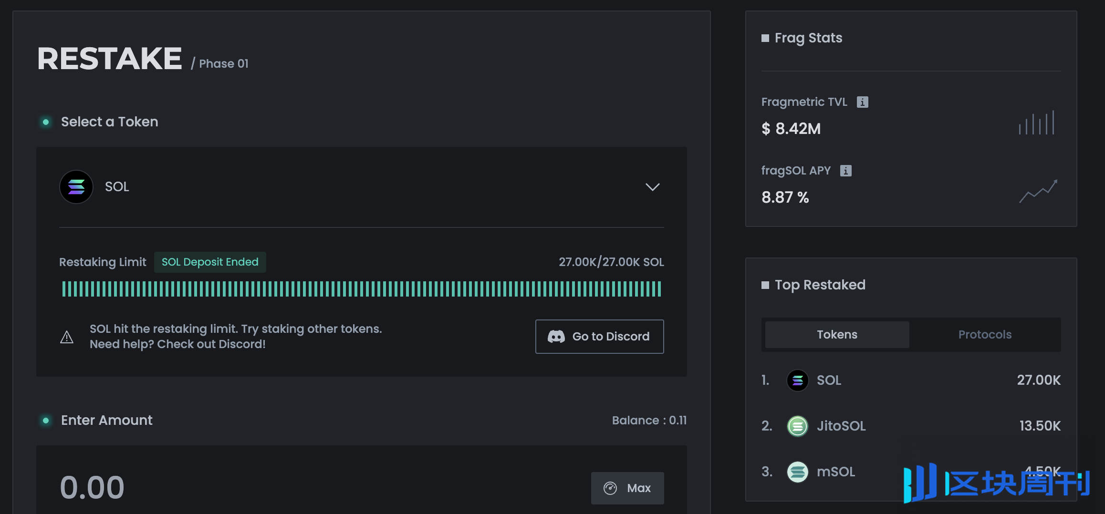Click the fragSOL APY info icon
1105x514 pixels.
[x=845, y=171]
